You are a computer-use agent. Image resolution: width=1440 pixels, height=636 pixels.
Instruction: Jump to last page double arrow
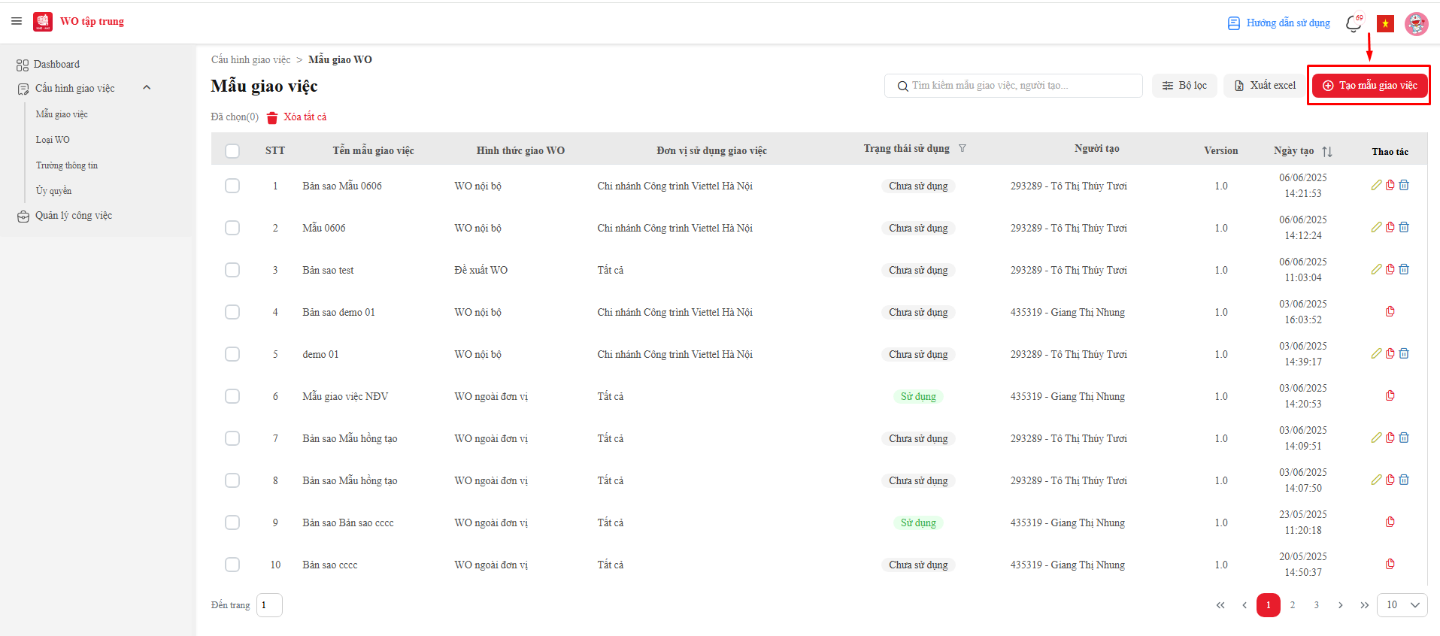coord(1364,605)
